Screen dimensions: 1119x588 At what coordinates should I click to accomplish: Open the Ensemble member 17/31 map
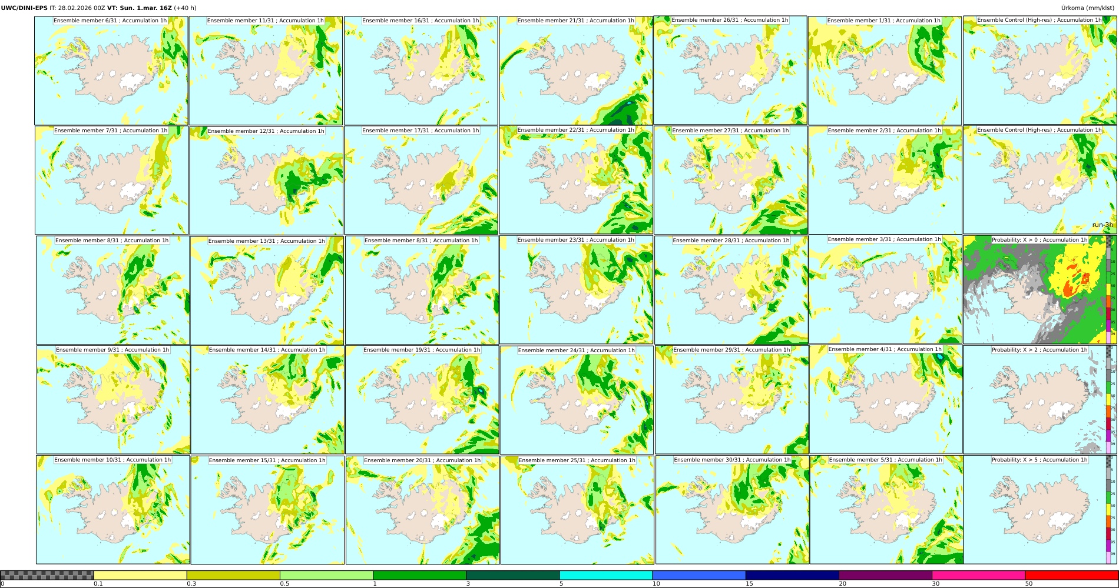[421, 180]
